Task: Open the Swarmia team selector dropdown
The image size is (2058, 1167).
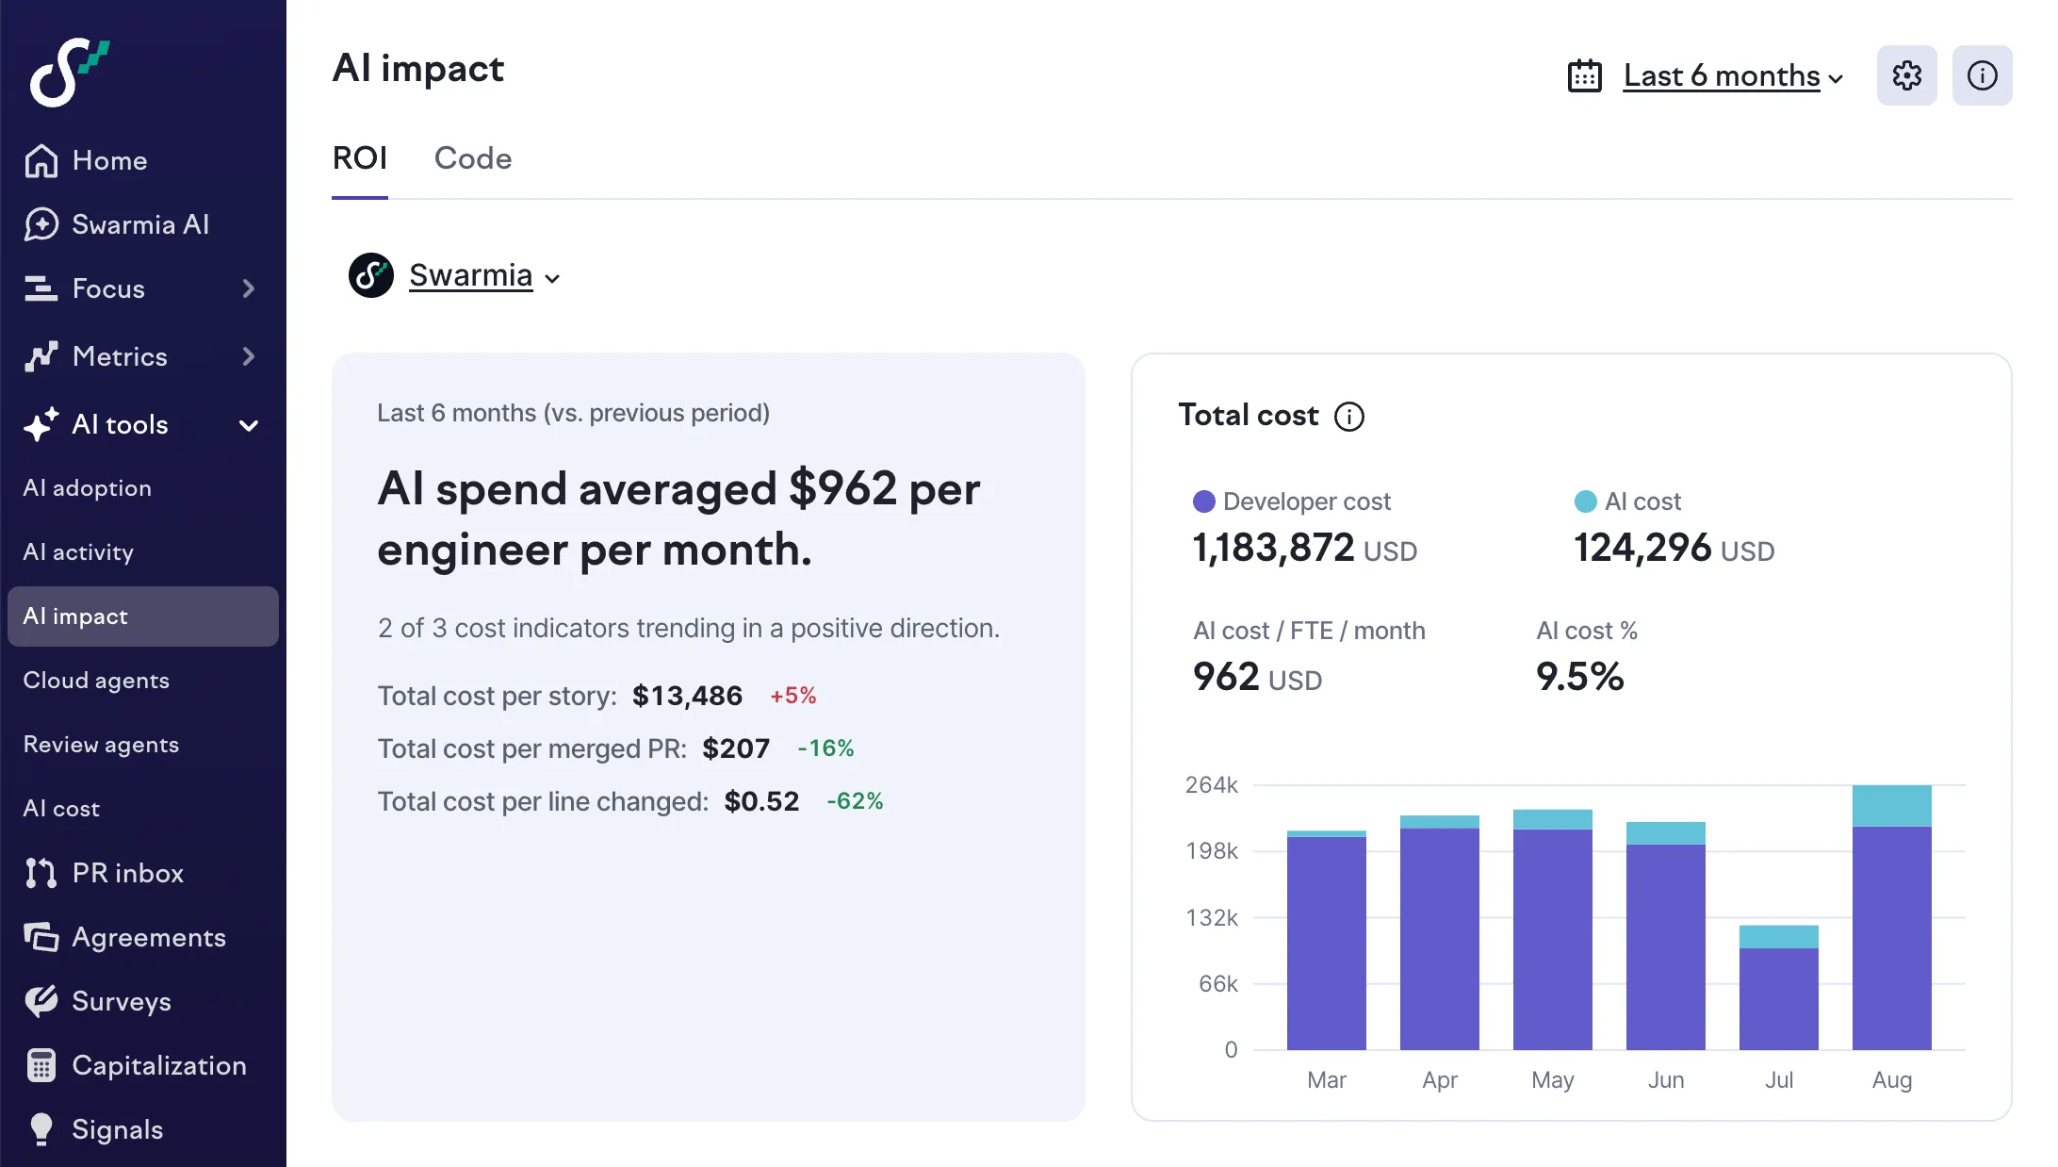Action: (x=484, y=275)
